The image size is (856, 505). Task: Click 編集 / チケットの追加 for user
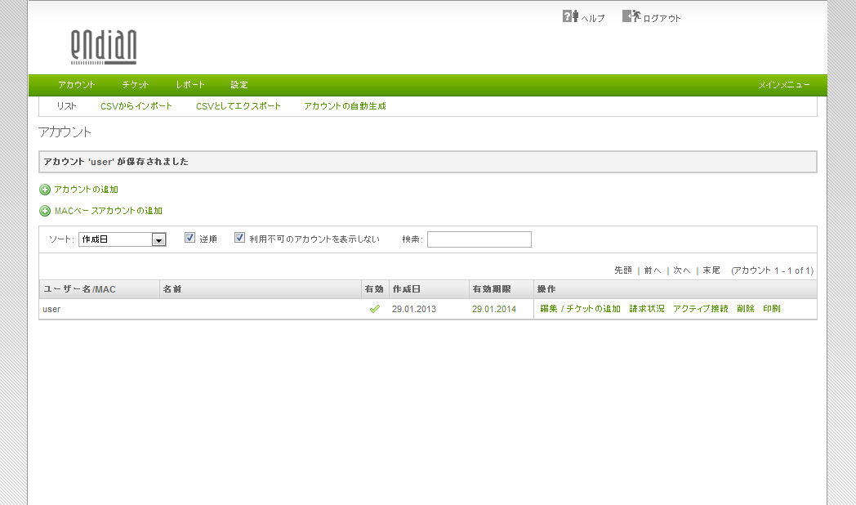tap(580, 308)
